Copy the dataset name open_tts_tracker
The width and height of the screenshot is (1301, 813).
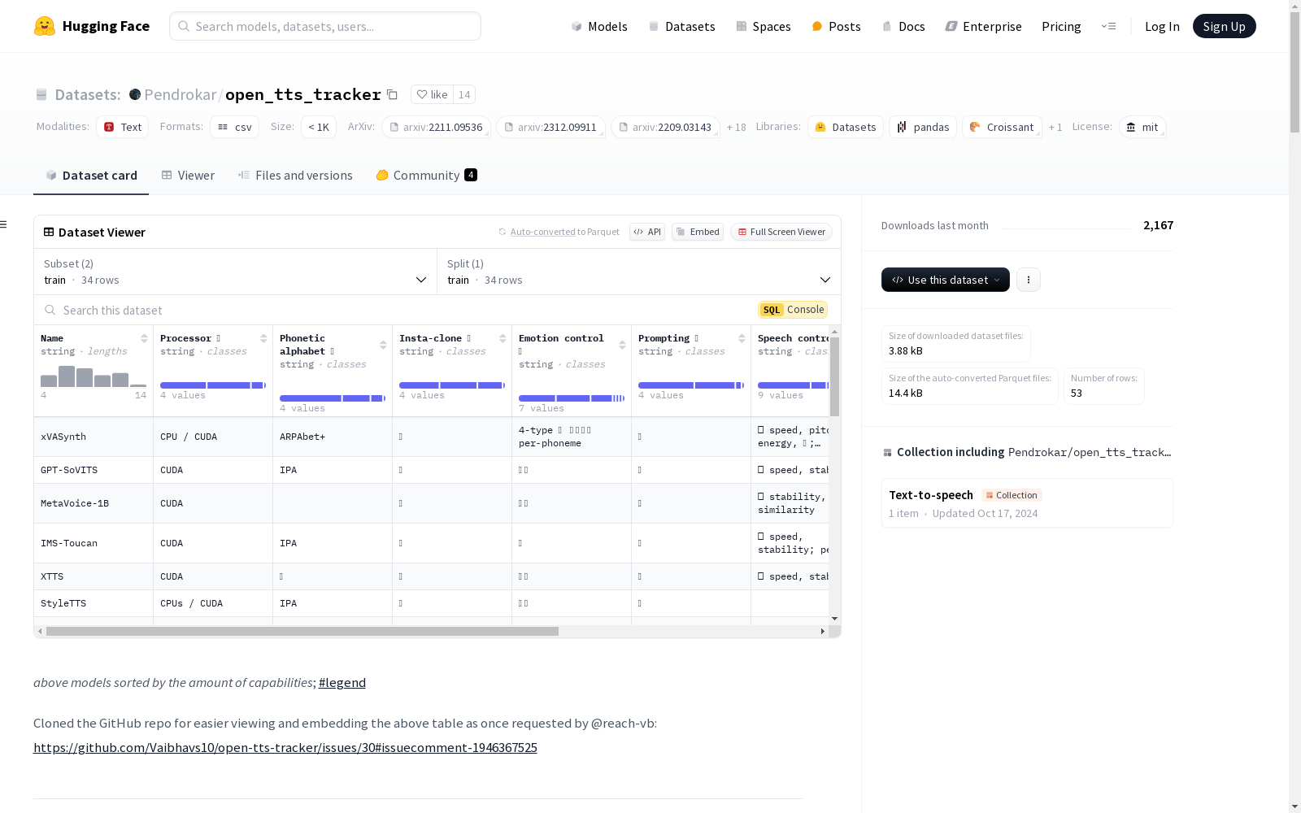point(392,95)
